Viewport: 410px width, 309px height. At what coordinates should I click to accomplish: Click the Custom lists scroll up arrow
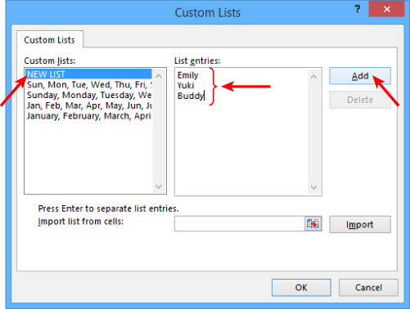(x=159, y=76)
